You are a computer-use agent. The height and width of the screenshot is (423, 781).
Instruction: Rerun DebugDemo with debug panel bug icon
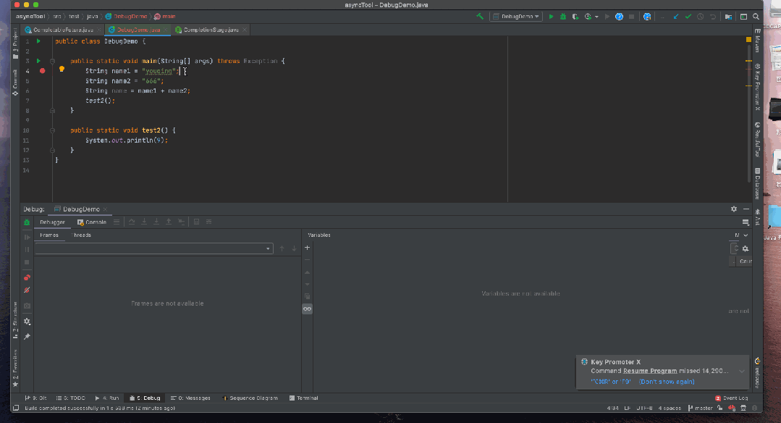[27, 222]
